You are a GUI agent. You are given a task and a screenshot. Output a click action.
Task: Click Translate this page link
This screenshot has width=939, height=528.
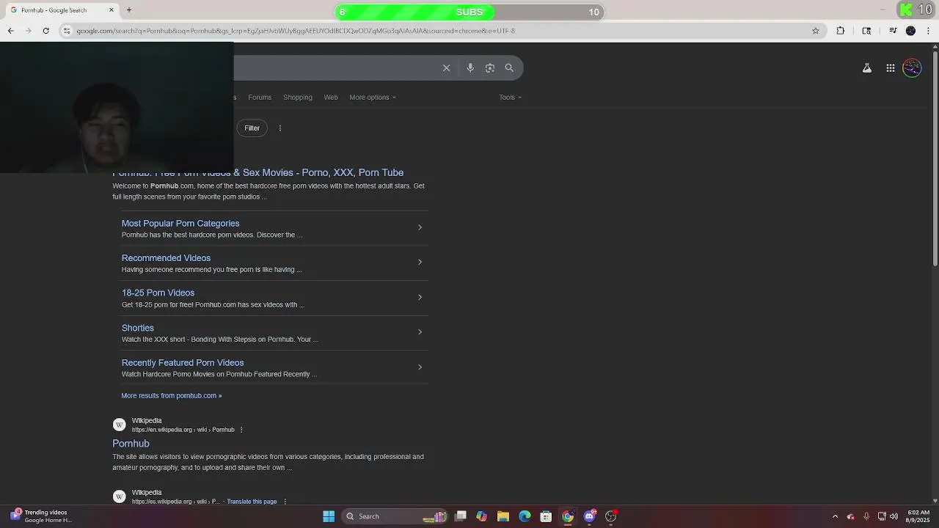(x=252, y=502)
